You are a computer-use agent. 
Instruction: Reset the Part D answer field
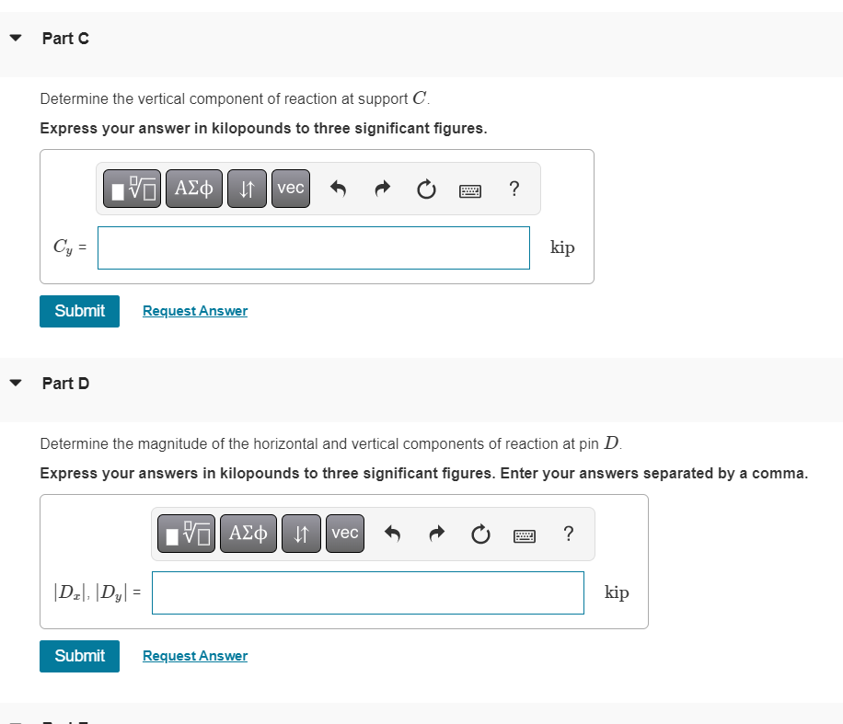[x=480, y=534]
